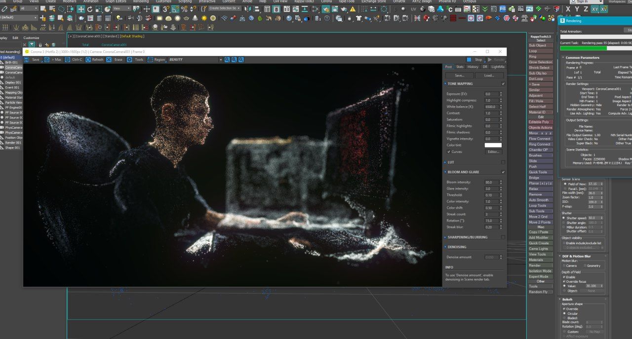Expand the Sharpening/Blurring section
Viewport: 632px width, 339px height.
pyautogui.click(x=445, y=237)
